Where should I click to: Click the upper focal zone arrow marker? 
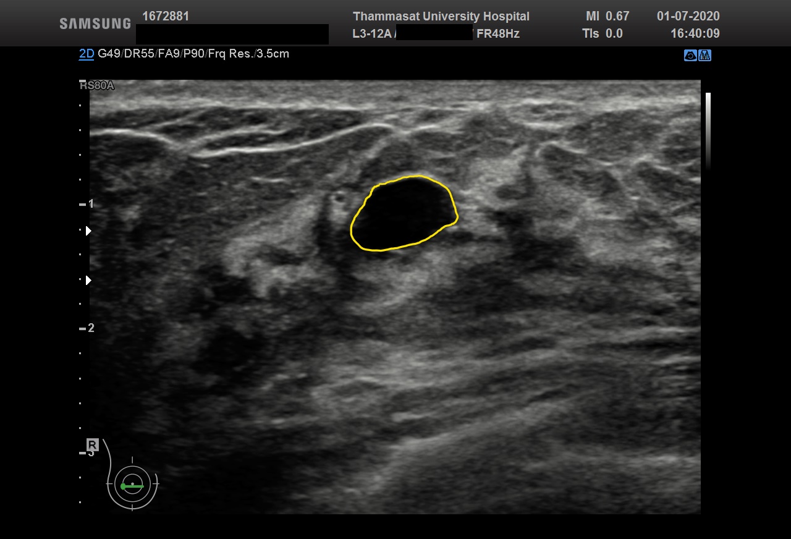(x=88, y=231)
